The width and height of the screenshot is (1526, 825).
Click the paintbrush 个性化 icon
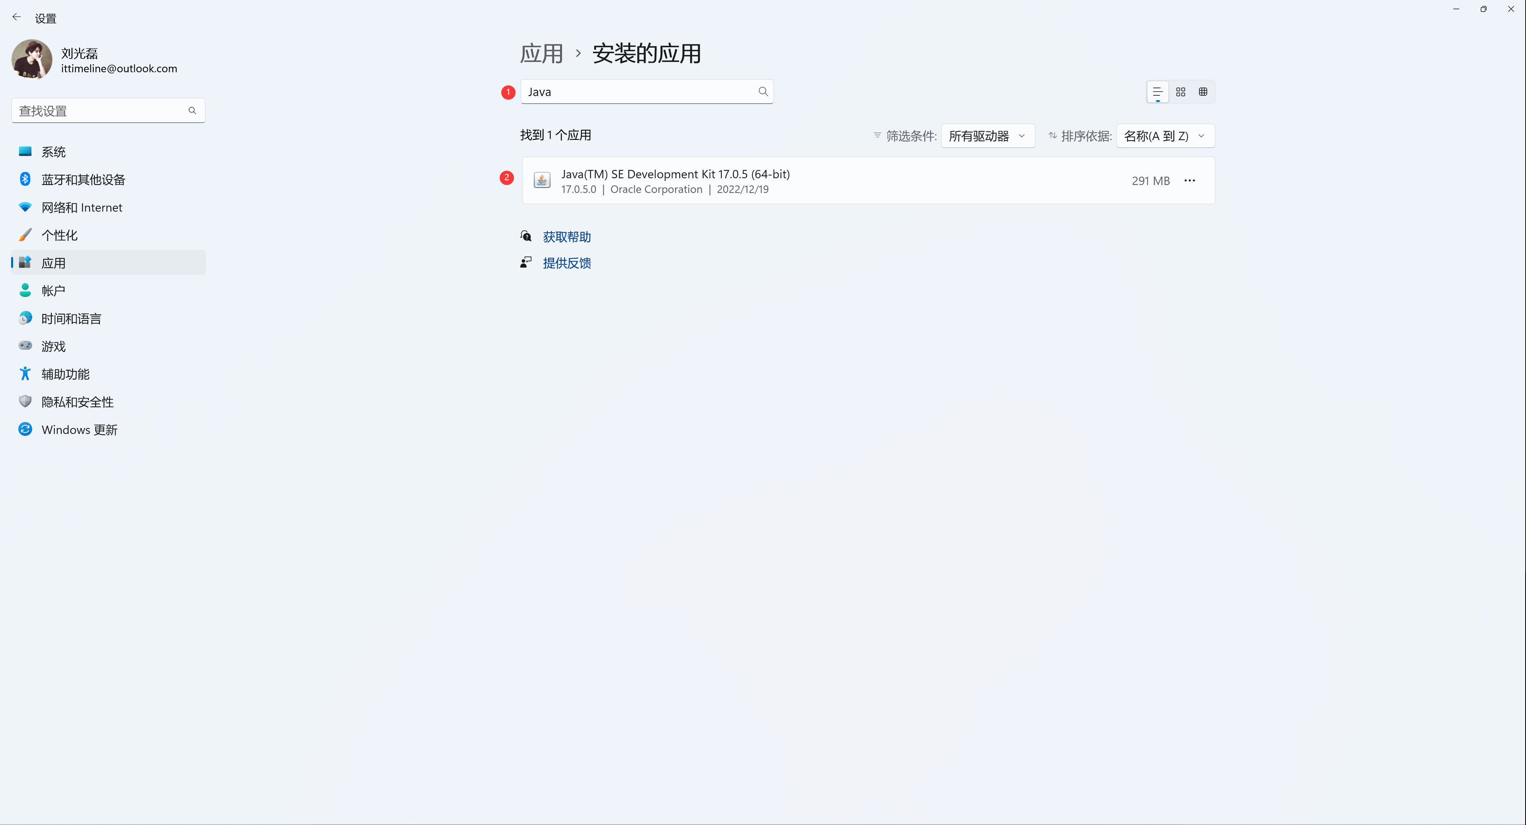click(25, 235)
